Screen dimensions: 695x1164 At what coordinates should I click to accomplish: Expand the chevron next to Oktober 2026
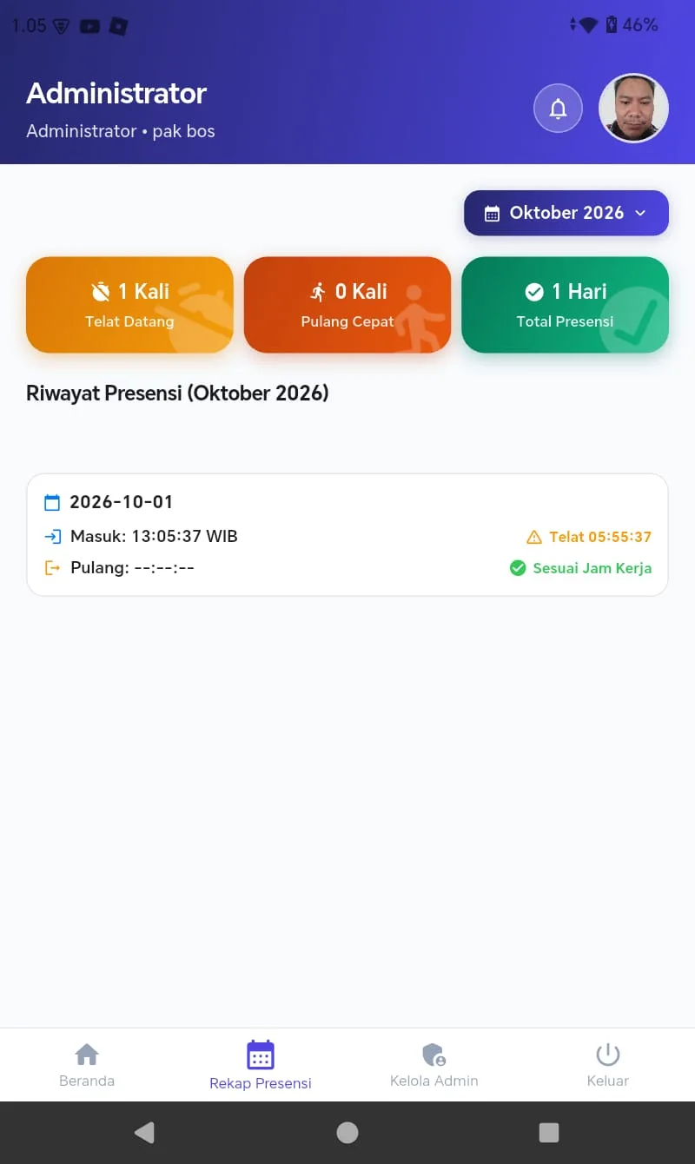[x=640, y=213]
